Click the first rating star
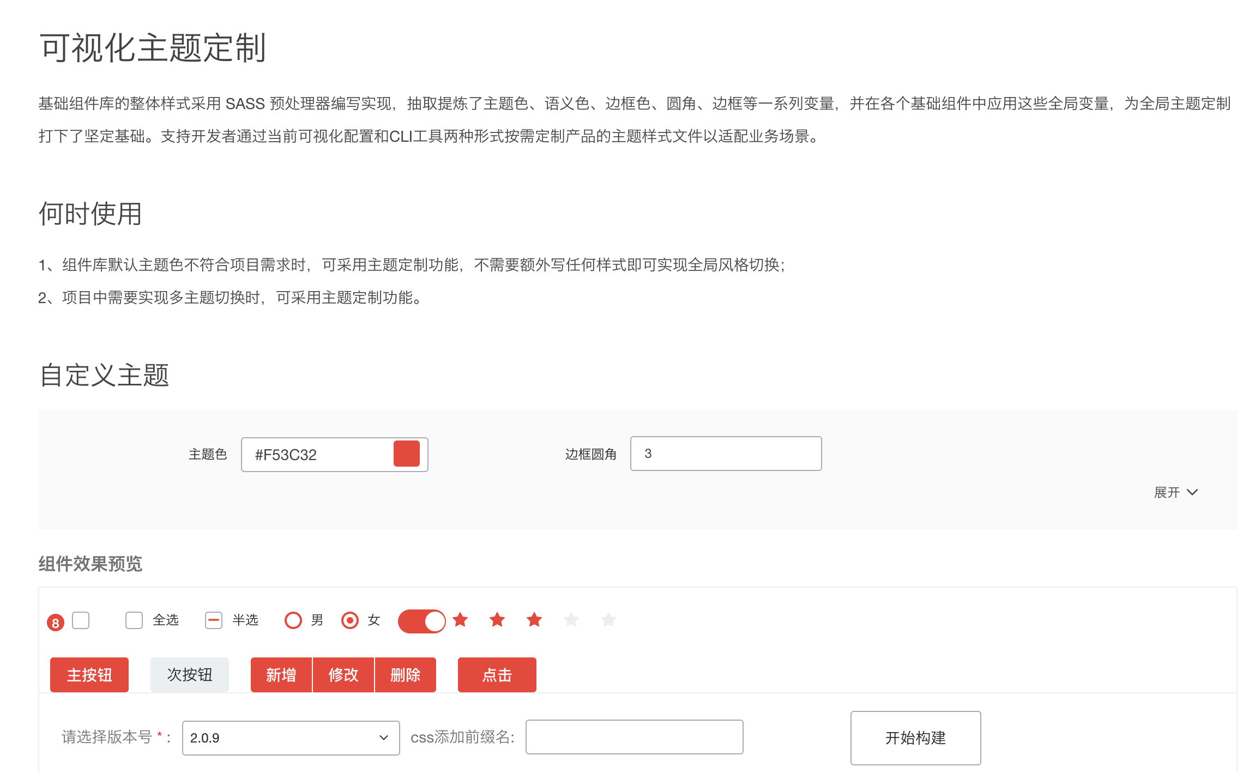The height and width of the screenshot is (773, 1243). click(x=460, y=620)
